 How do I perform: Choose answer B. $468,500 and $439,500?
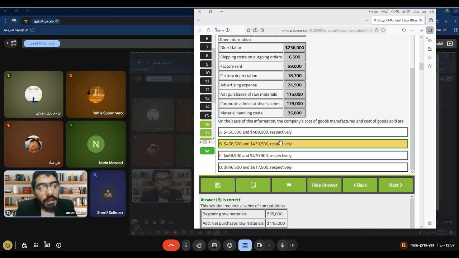[313, 144]
